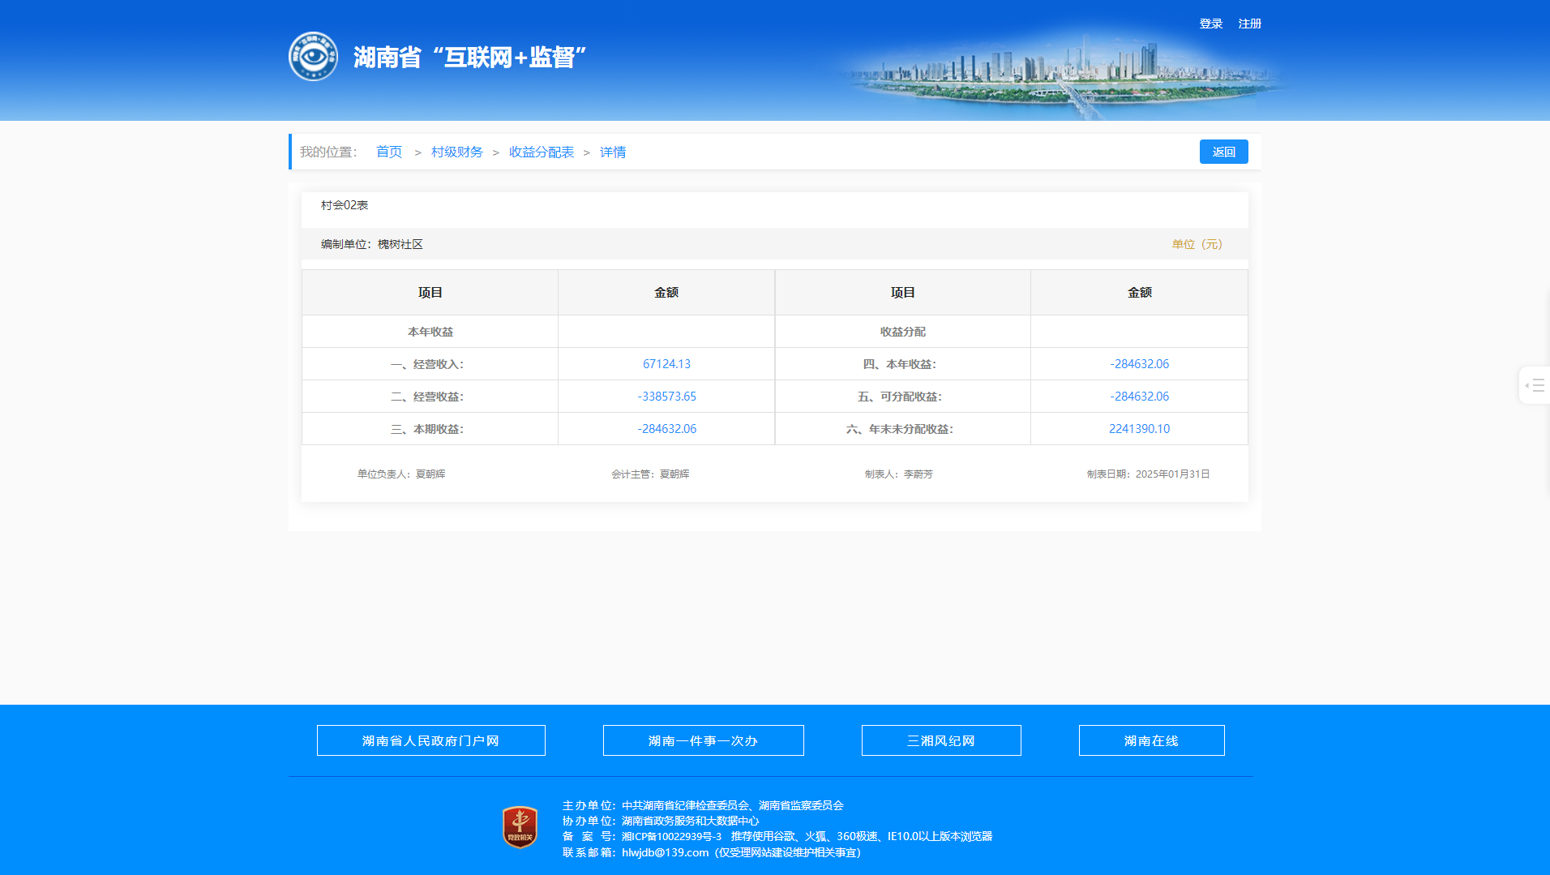Image resolution: width=1550 pixels, height=875 pixels.
Task: Click the 湖南省“互联网+监督” site title
Action: 470,57
